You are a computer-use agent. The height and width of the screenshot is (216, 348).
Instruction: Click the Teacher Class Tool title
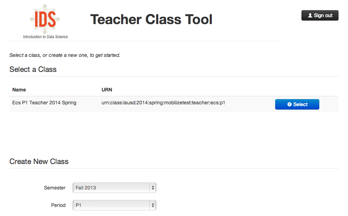point(151,20)
